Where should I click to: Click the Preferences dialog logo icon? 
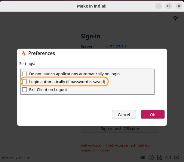pyautogui.click(x=24, y=53)
